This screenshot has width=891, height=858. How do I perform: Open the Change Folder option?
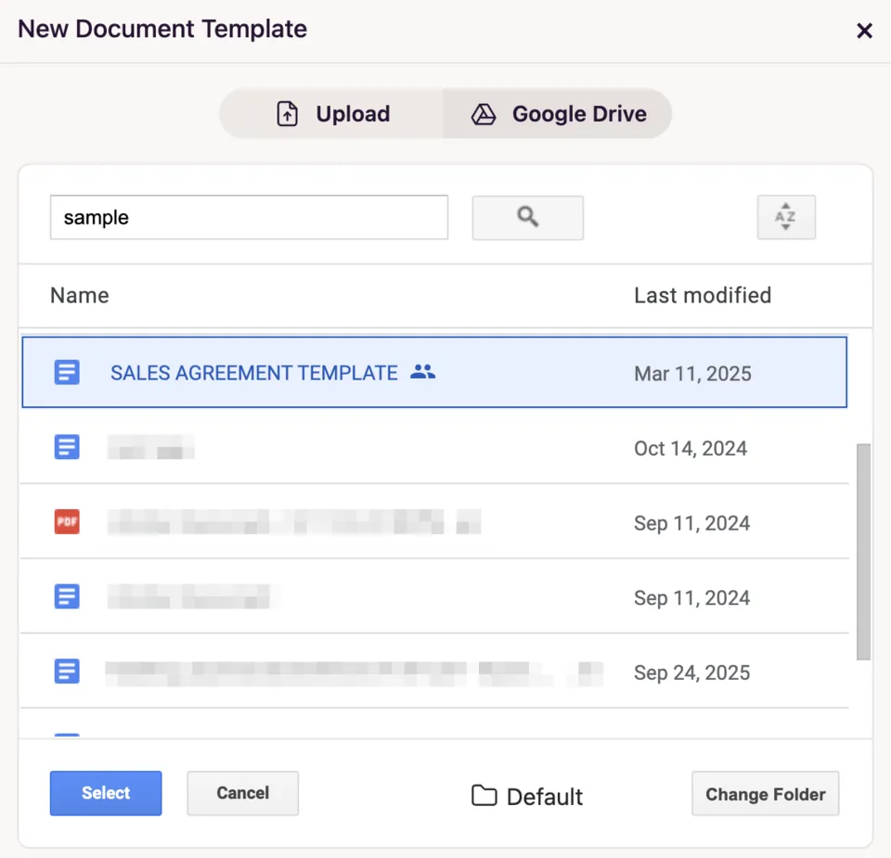tap(765, 794)
